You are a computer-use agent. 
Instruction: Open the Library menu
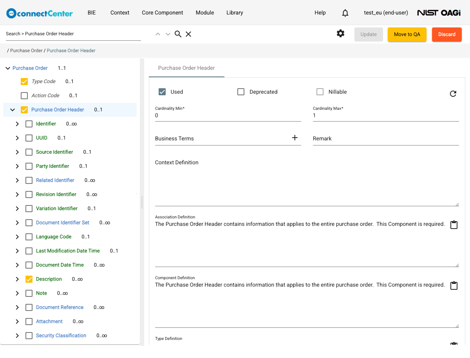tap(235, 13)
